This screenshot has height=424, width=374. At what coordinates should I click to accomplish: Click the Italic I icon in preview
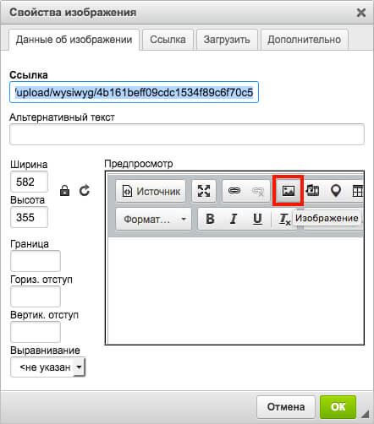pos(234,219)
